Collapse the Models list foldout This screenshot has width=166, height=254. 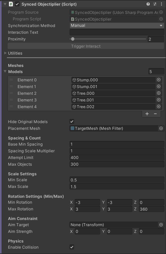click(5, 71)
